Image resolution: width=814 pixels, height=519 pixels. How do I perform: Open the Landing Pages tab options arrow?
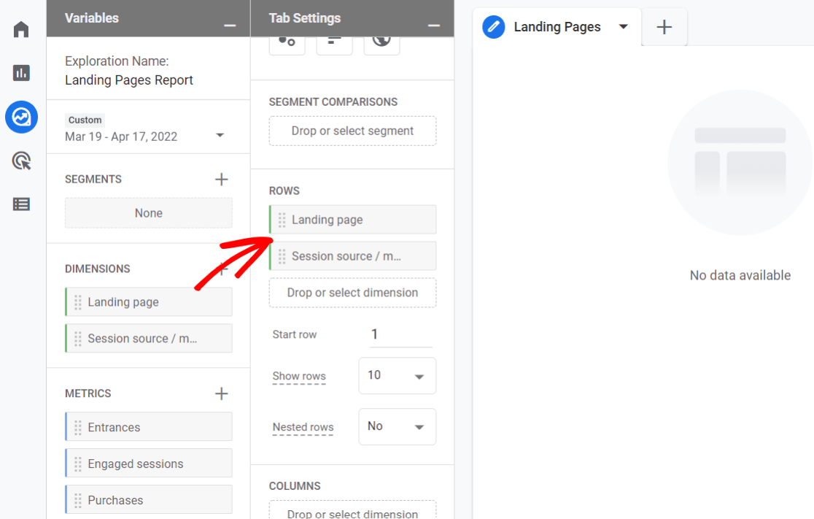[624, 26]
